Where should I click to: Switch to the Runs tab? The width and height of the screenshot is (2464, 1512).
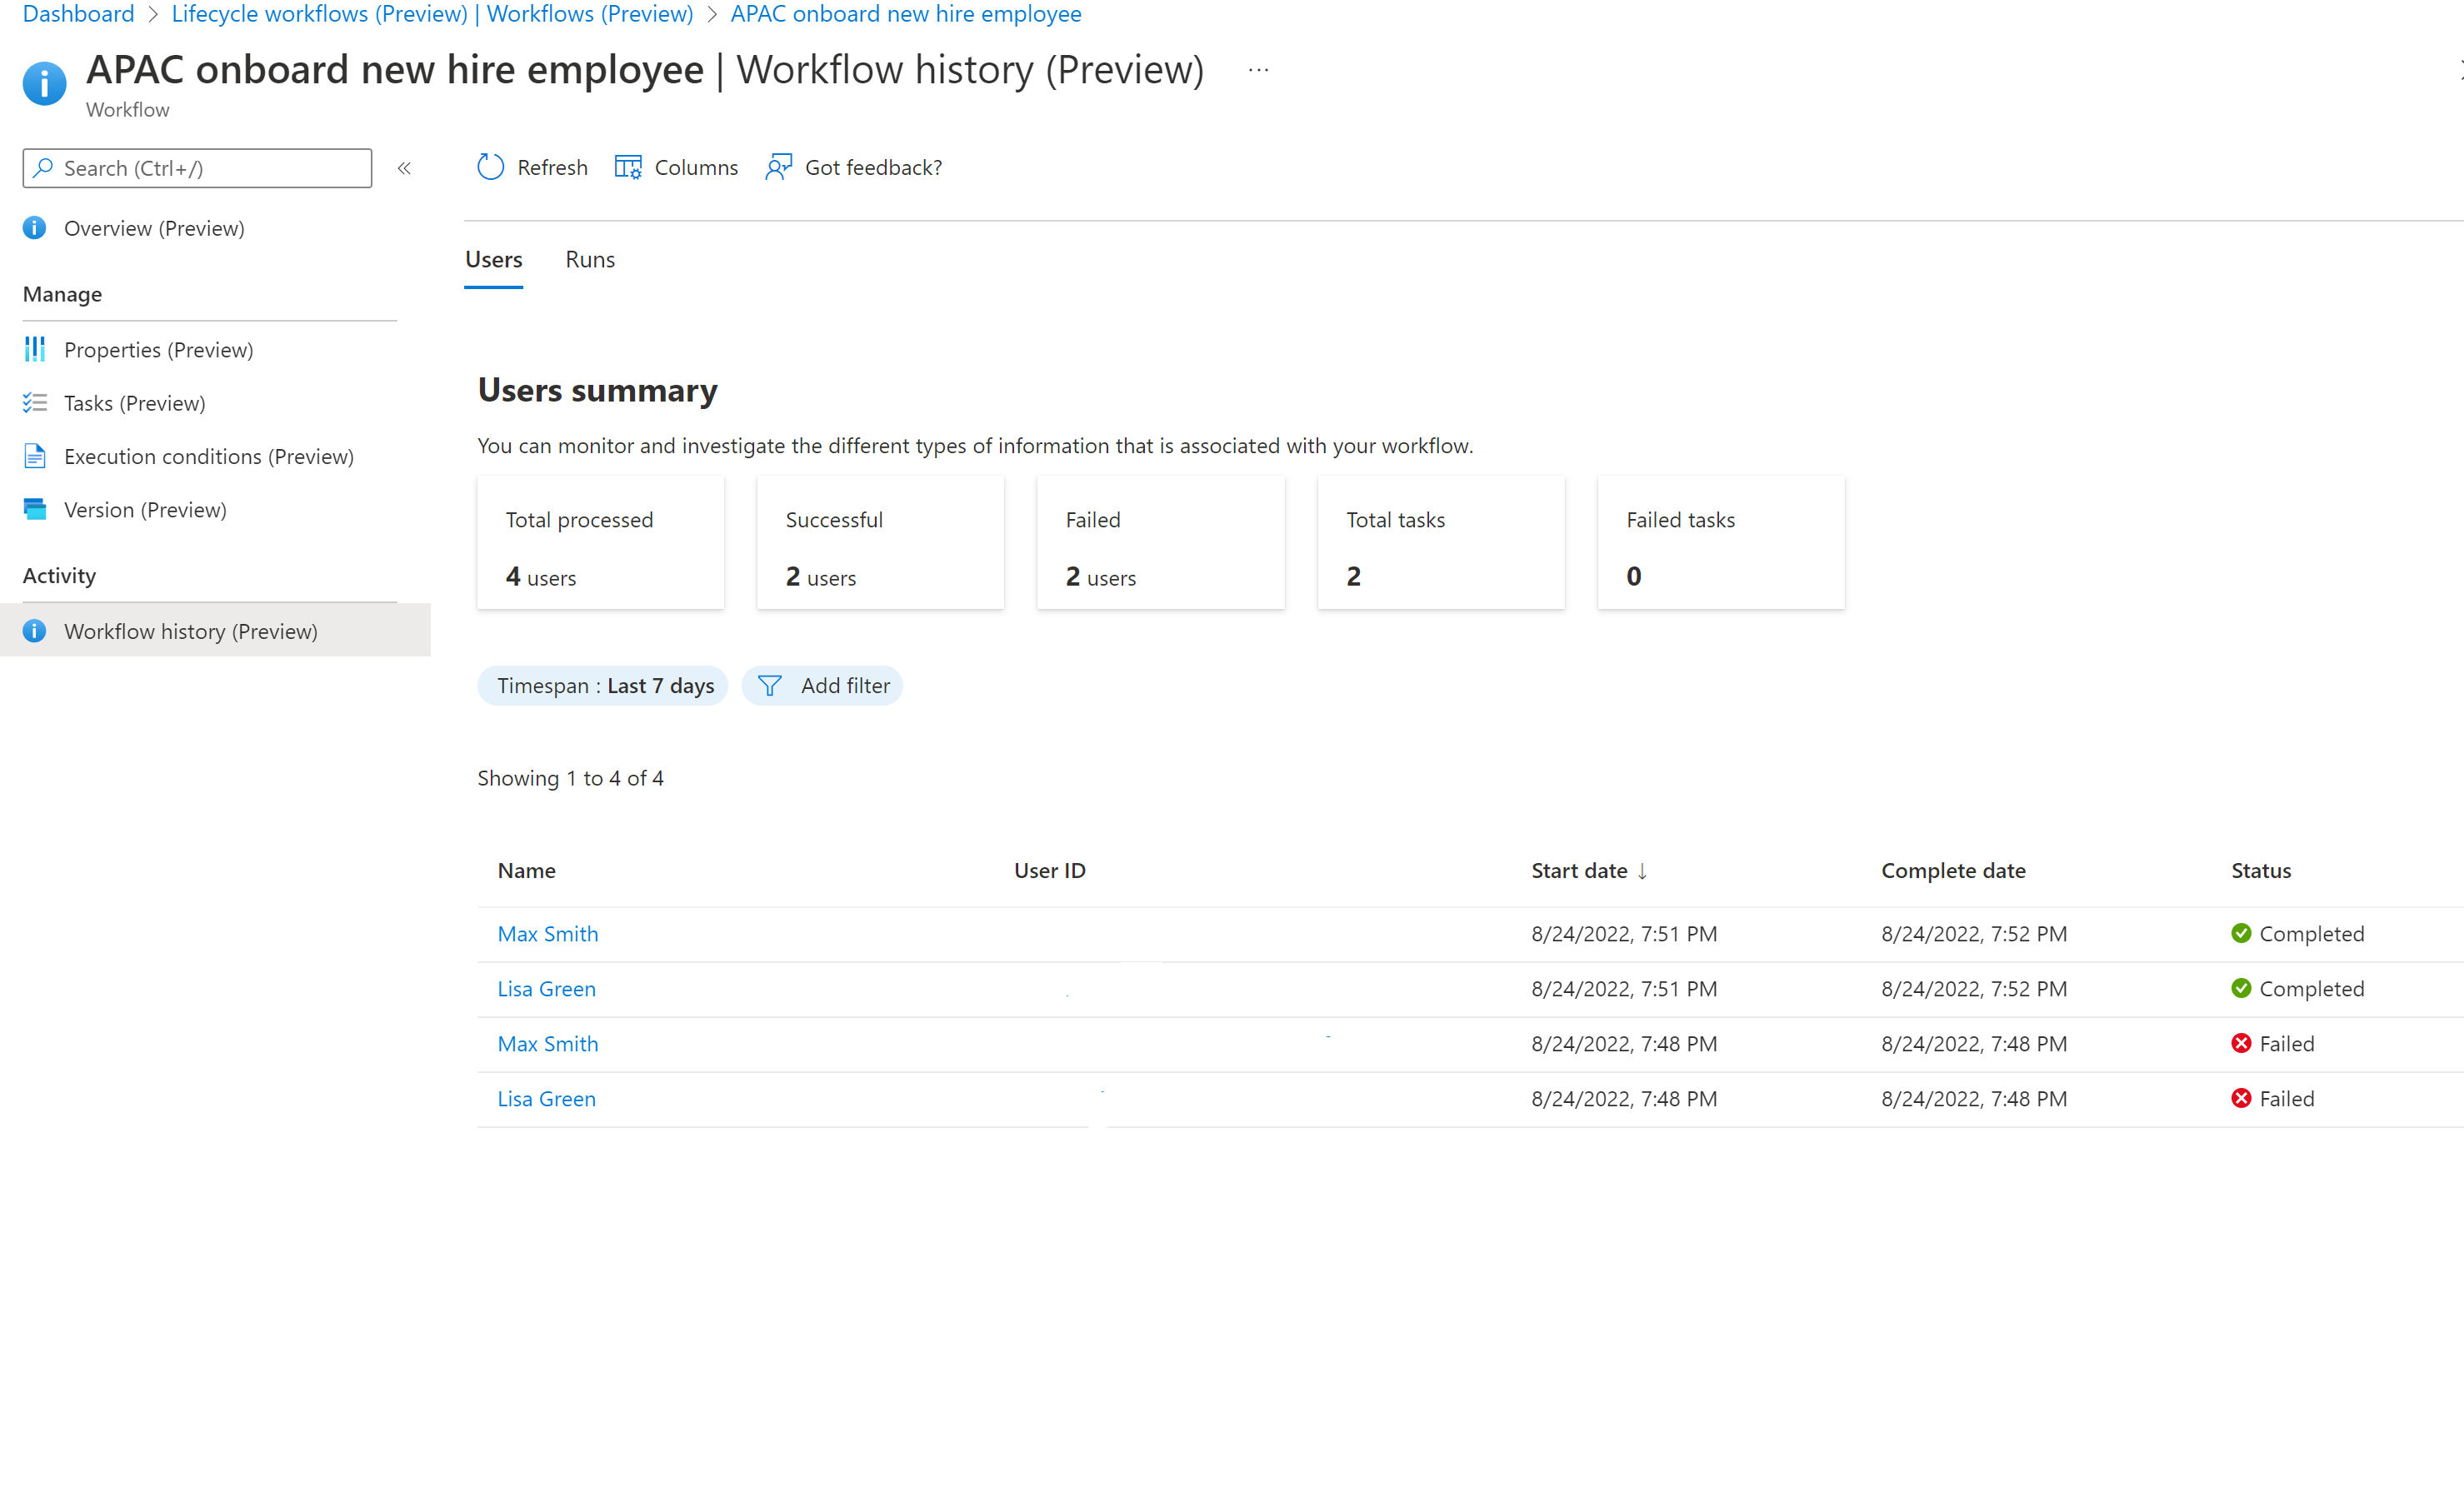pos(590,259)
